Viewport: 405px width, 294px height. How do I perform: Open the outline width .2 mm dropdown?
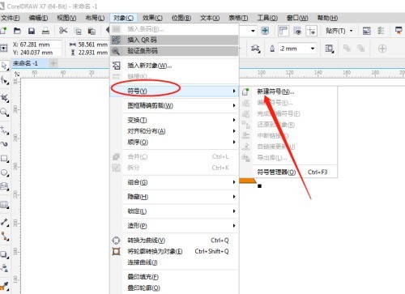click(x=313, y=49)
